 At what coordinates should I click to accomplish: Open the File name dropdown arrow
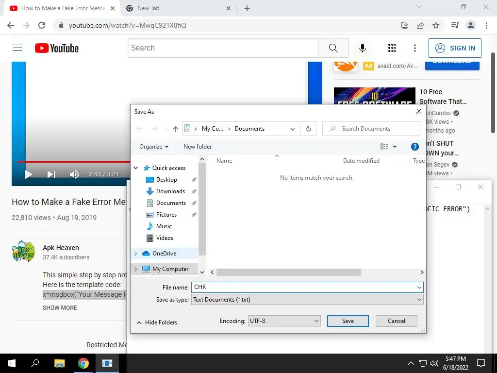point(419,288)
